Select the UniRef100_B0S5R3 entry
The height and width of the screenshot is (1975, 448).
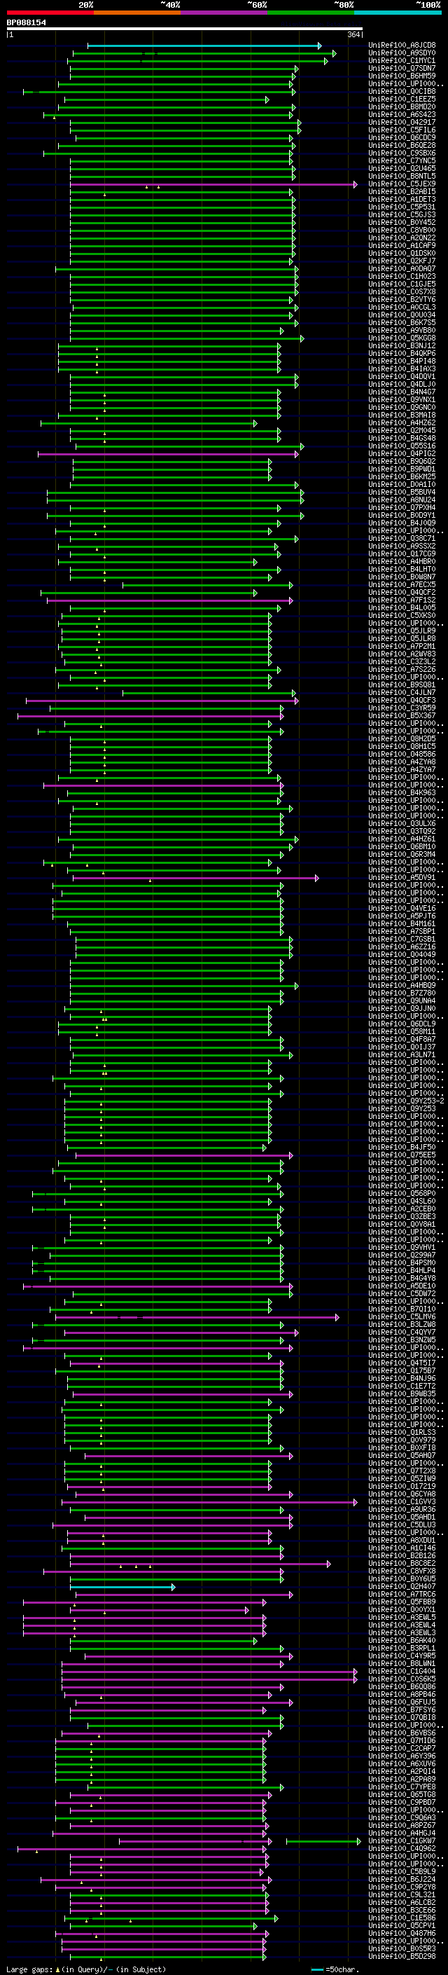pos(402,1949)
